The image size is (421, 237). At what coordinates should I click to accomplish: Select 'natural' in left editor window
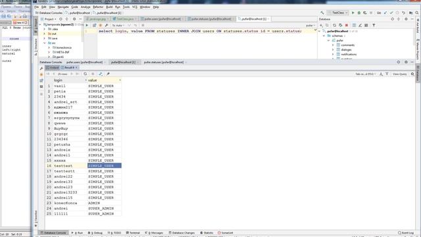9,53
